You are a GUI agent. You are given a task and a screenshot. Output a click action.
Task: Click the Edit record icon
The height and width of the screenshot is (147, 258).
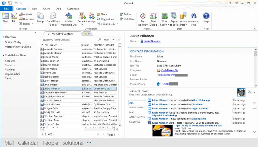(14, 16)
